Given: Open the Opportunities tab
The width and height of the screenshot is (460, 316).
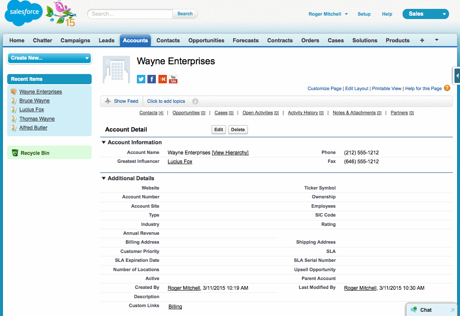Looking at the screenshot, I should [x=206, y=41].
